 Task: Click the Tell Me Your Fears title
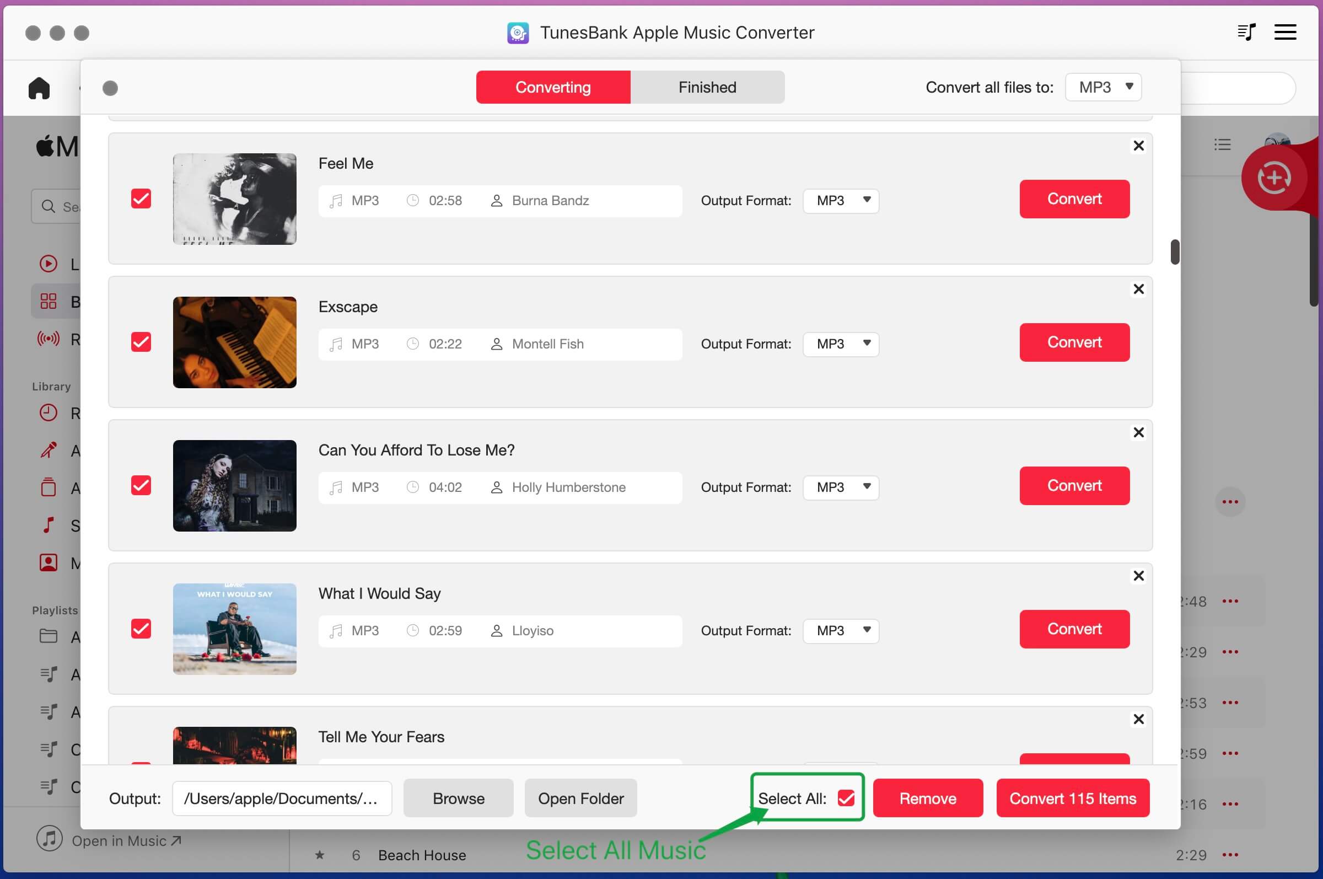381,737
